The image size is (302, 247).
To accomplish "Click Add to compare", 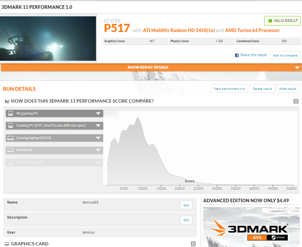I will click(x=285, y=55).
